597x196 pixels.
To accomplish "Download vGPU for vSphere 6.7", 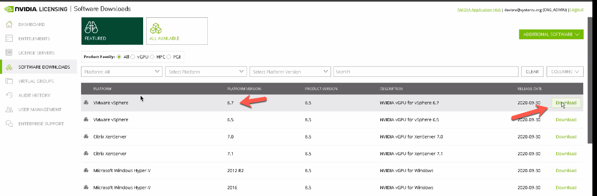I will click(566, 103).
